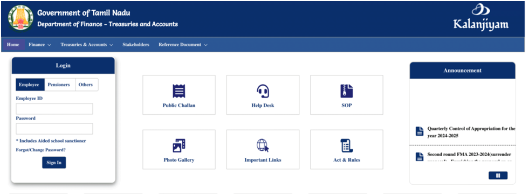Click the Employee ID input field

(x=54, y=109)
